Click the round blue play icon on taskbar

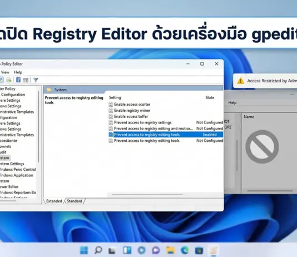pyautogui.click(x=141, y=250)
